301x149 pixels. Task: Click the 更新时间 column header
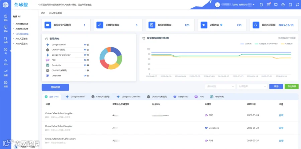click(251, 104)
